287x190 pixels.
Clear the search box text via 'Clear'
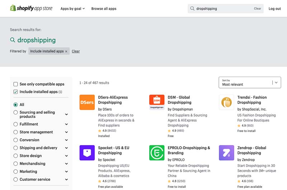tap(257, 8)
